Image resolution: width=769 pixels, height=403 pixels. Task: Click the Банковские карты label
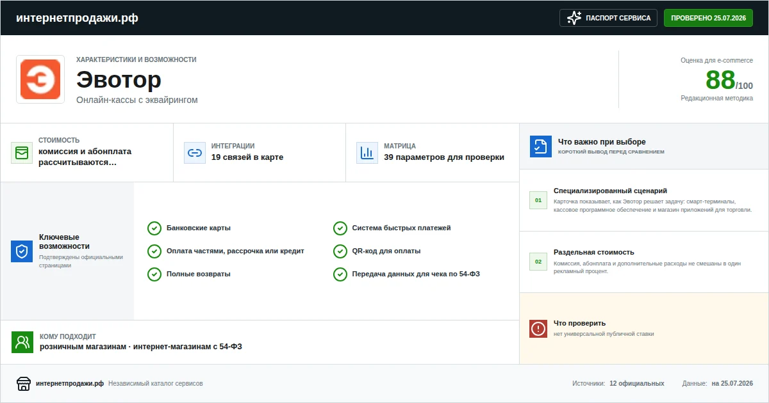point(199,228)
